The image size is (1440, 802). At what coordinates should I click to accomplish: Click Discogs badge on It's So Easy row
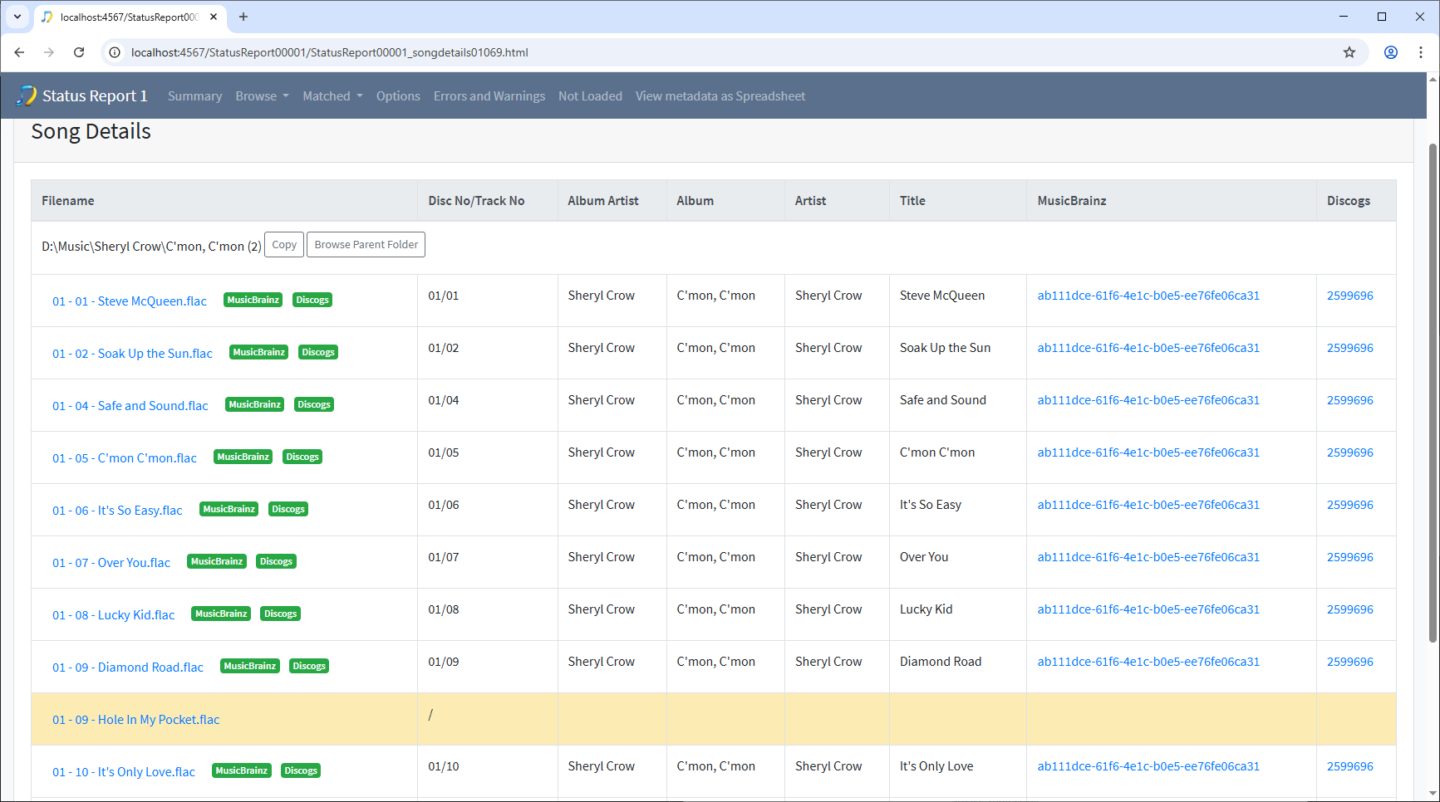click(288, 509)
